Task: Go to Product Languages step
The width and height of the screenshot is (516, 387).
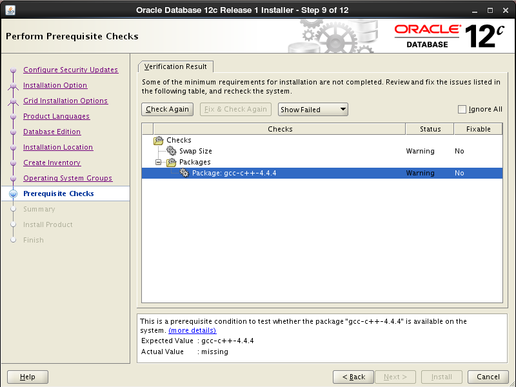Action: [x=57, y=116]
